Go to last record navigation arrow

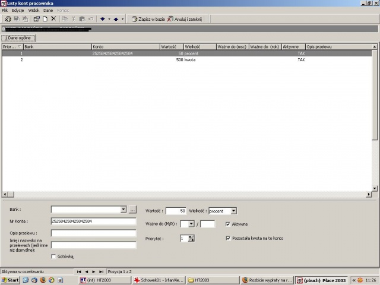tap(102, 272)
